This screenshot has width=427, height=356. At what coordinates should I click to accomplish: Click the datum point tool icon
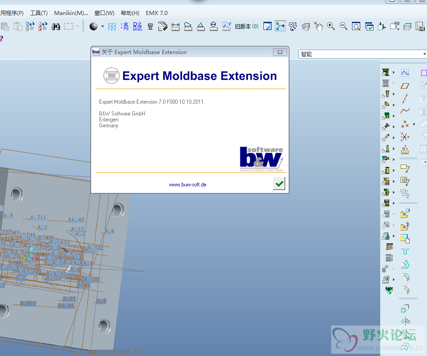coord(405,124)
